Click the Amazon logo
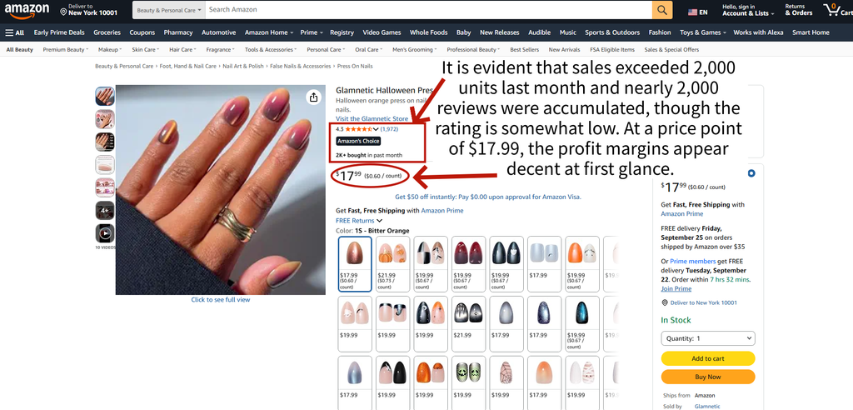This screenshot has width=853, height=410. (27, 10)
